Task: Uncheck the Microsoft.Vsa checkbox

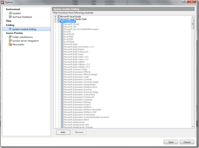Action: (62, 27)
